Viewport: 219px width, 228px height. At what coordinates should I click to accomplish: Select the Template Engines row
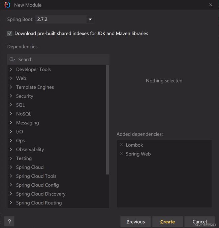pos(57,87)
